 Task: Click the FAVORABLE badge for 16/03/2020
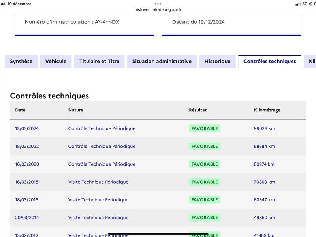(205, 164)
